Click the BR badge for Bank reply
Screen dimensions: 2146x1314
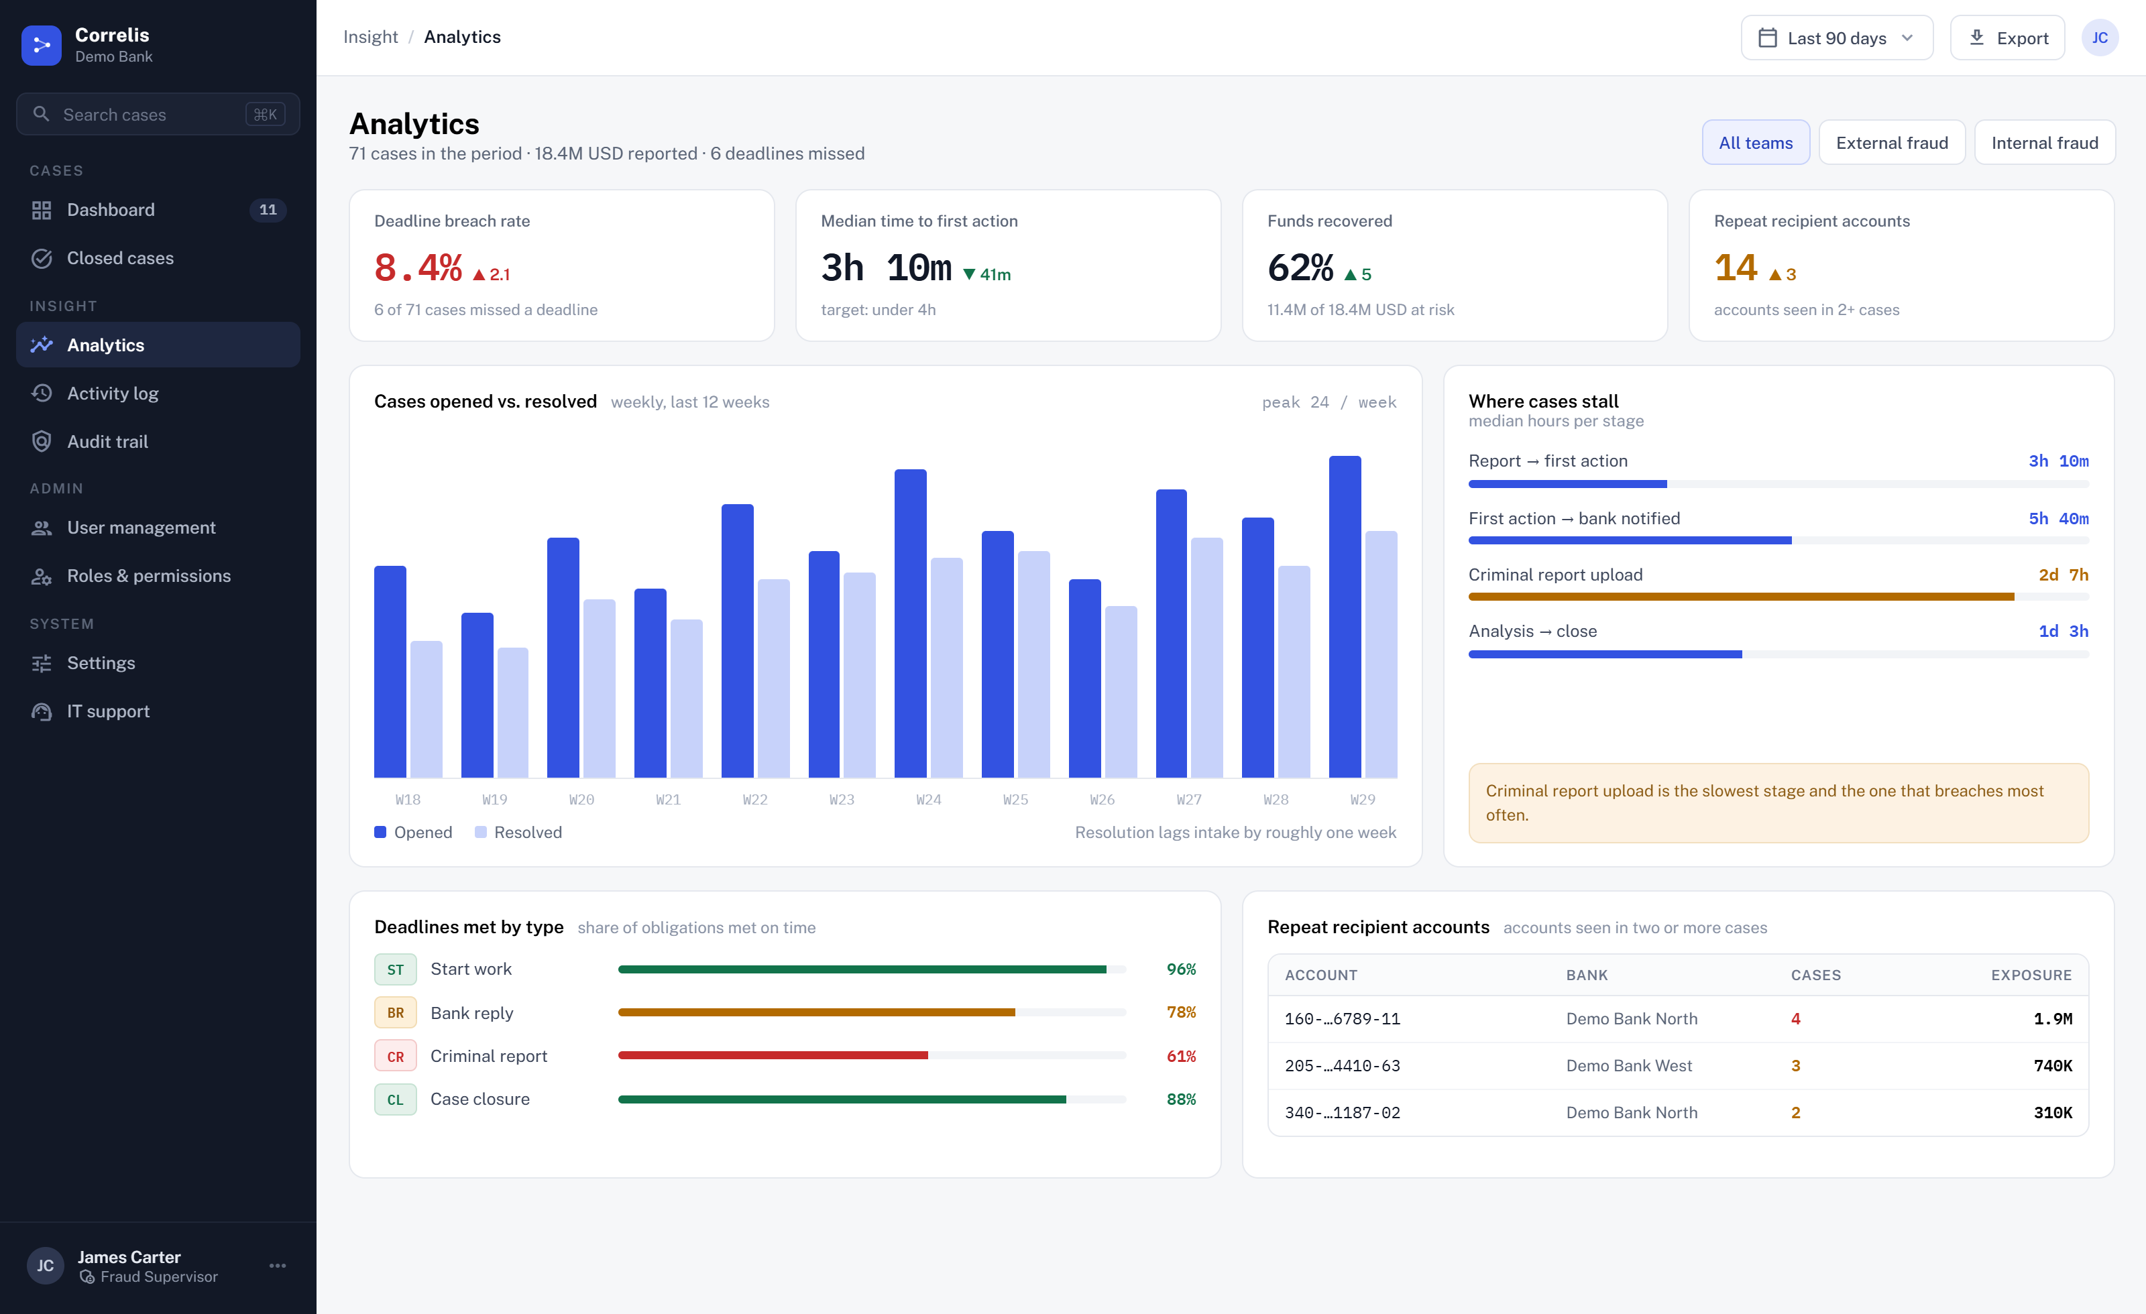(396, 1013)
